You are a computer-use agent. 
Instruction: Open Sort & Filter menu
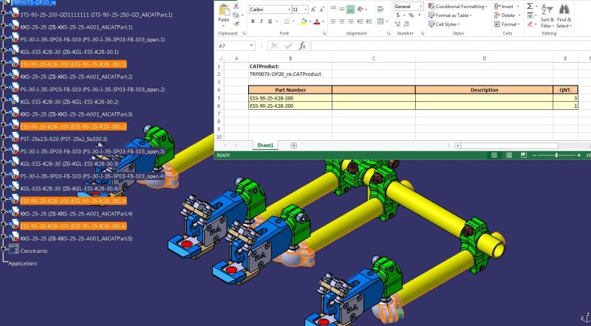tap(547, 15)
